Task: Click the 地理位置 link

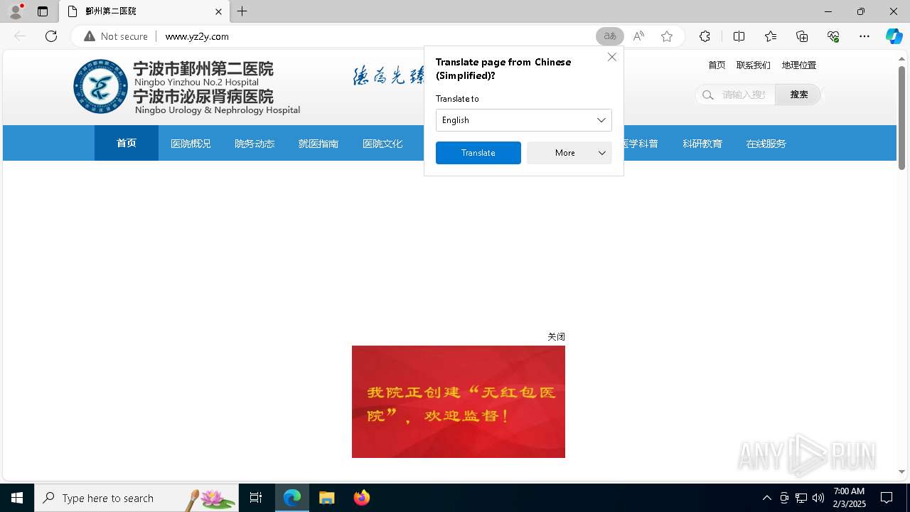Action: coord(799,65)
